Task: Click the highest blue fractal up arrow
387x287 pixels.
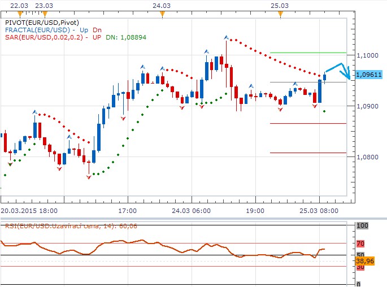Action: (226, 37)
